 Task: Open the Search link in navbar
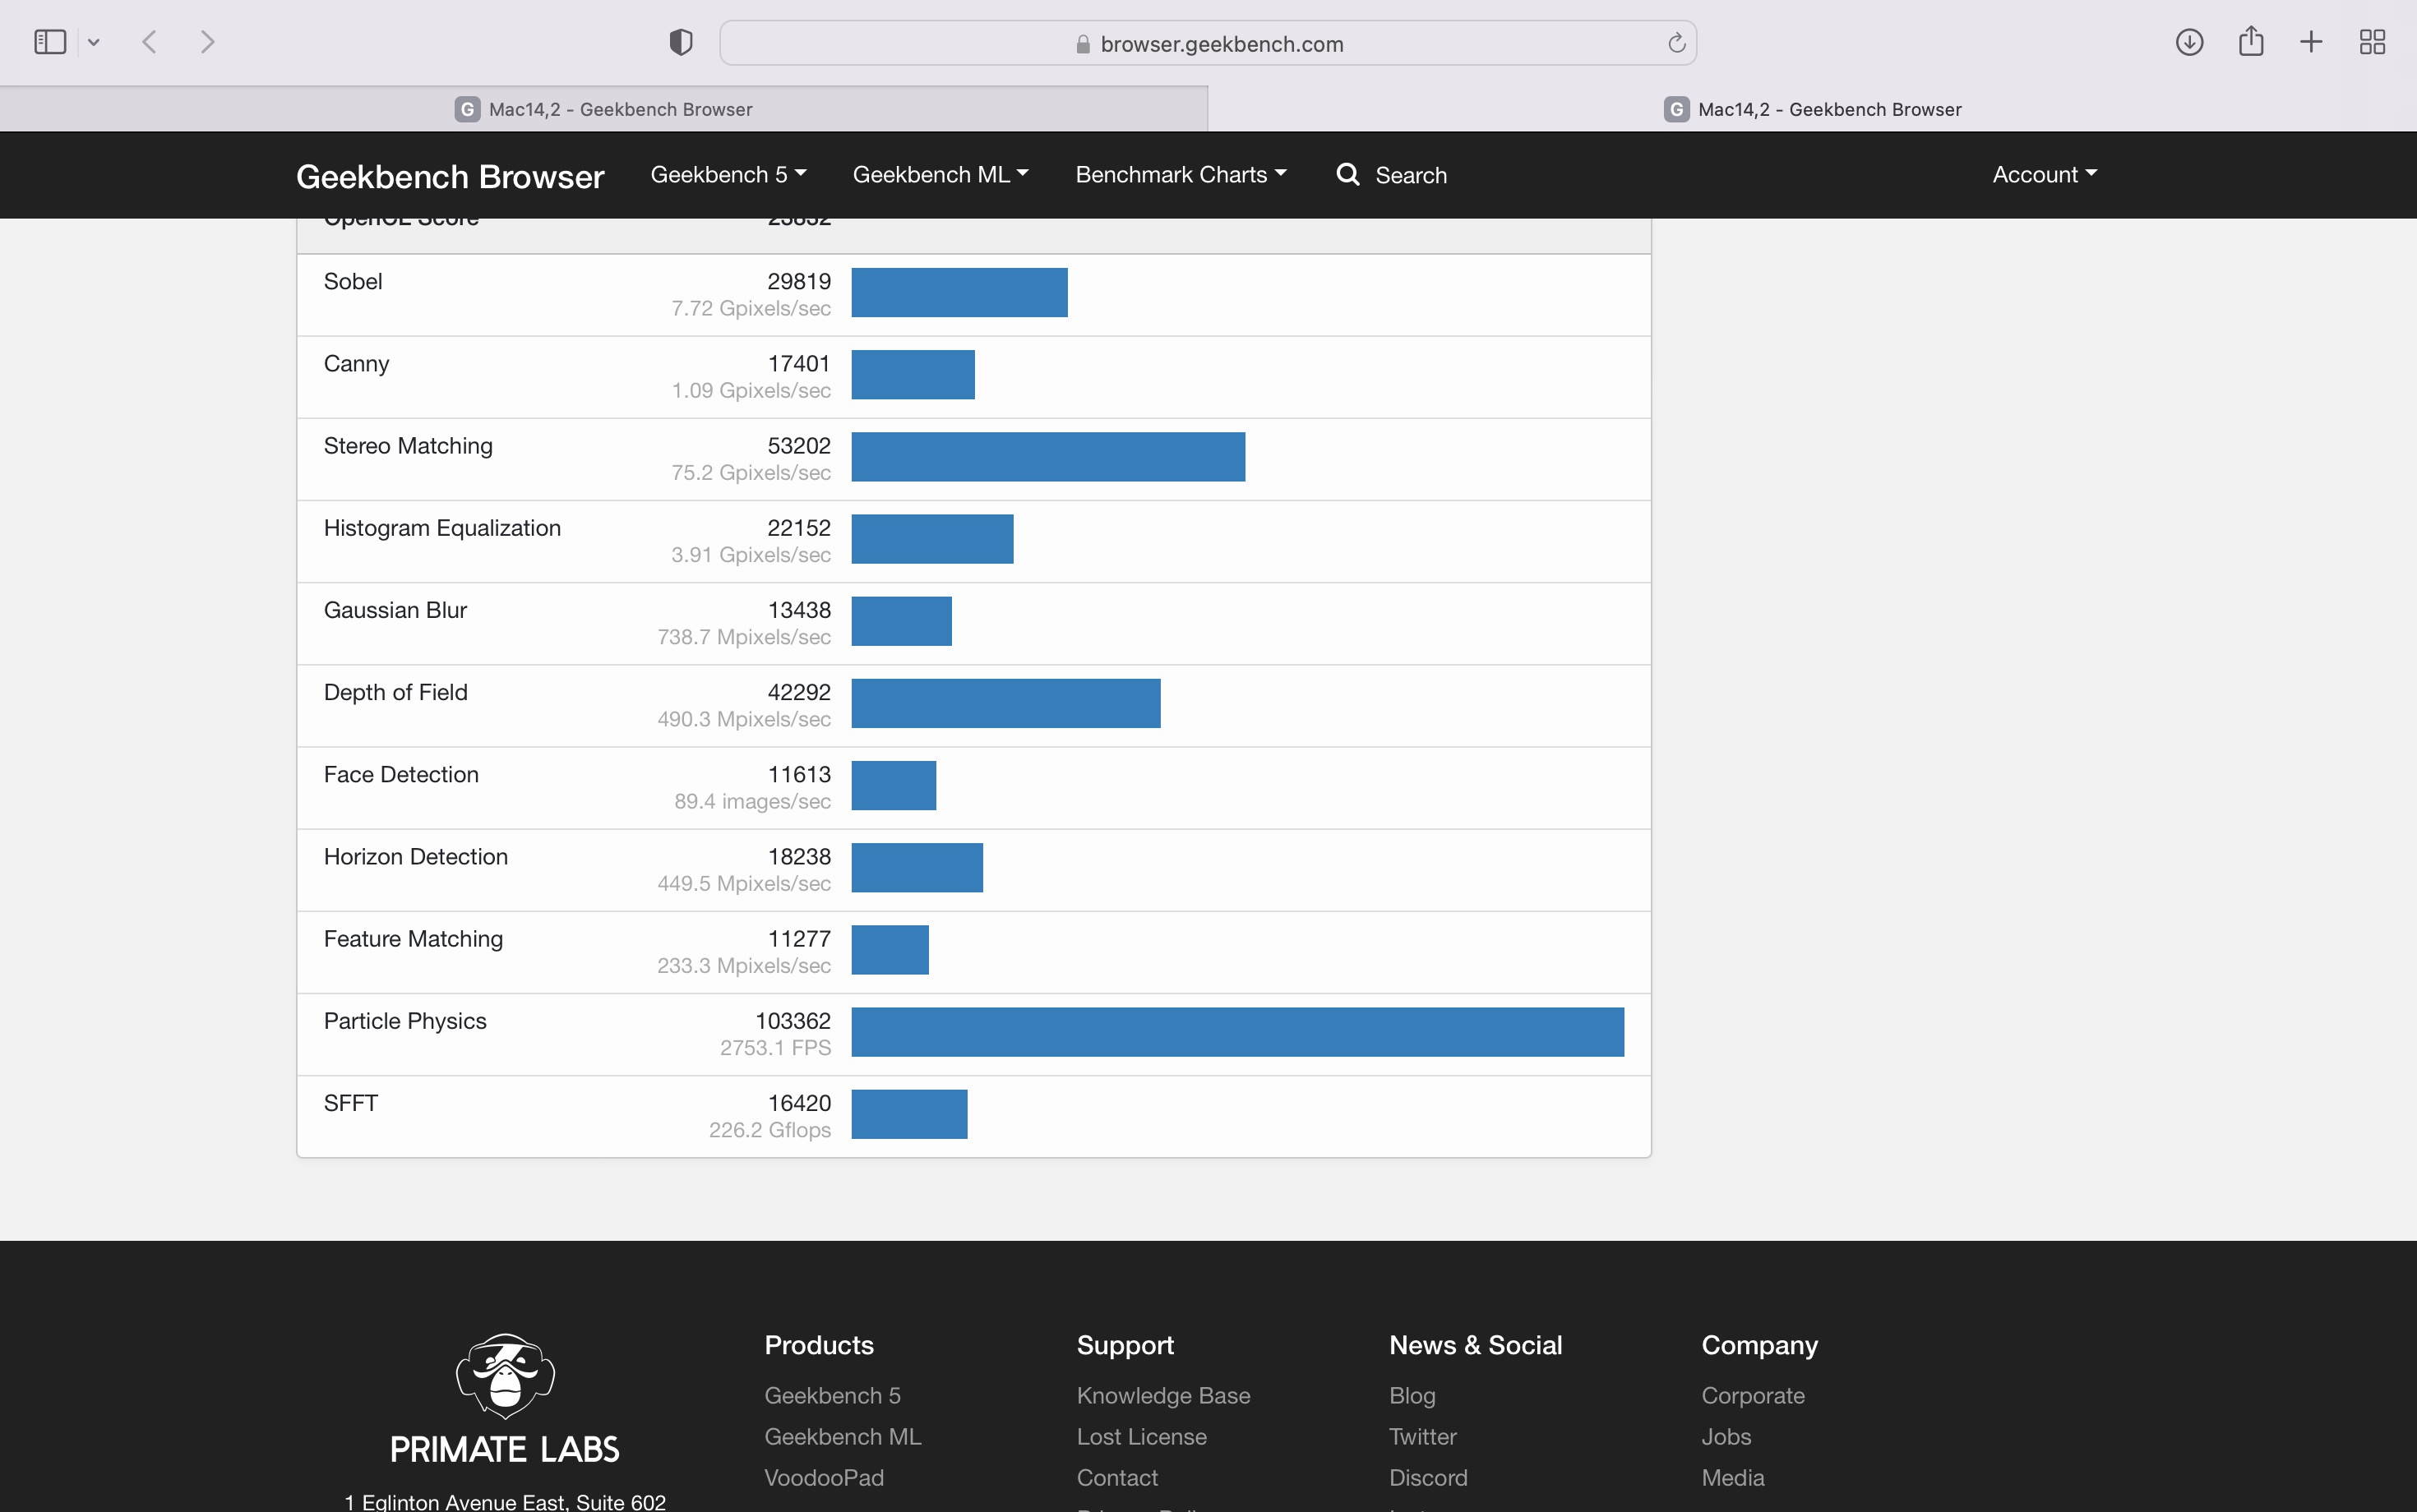click(1411, 176)
